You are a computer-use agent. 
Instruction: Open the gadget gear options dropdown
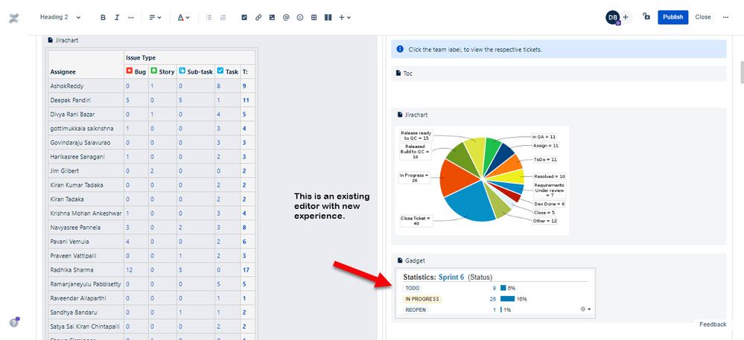585,309
